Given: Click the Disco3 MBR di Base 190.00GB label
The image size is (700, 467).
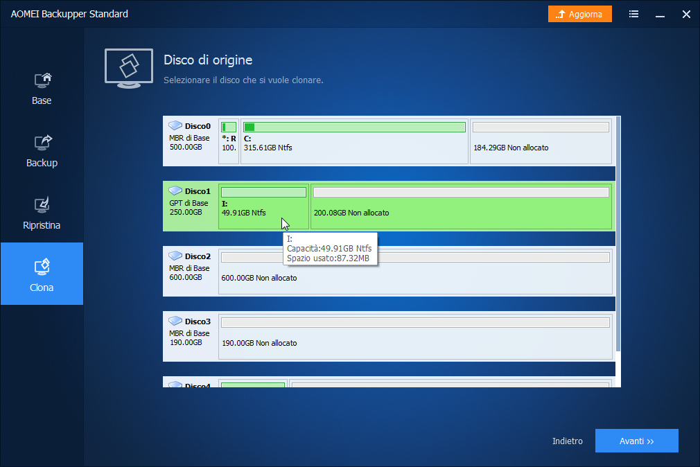Looking at the screenshot, I should pos(189,338).
